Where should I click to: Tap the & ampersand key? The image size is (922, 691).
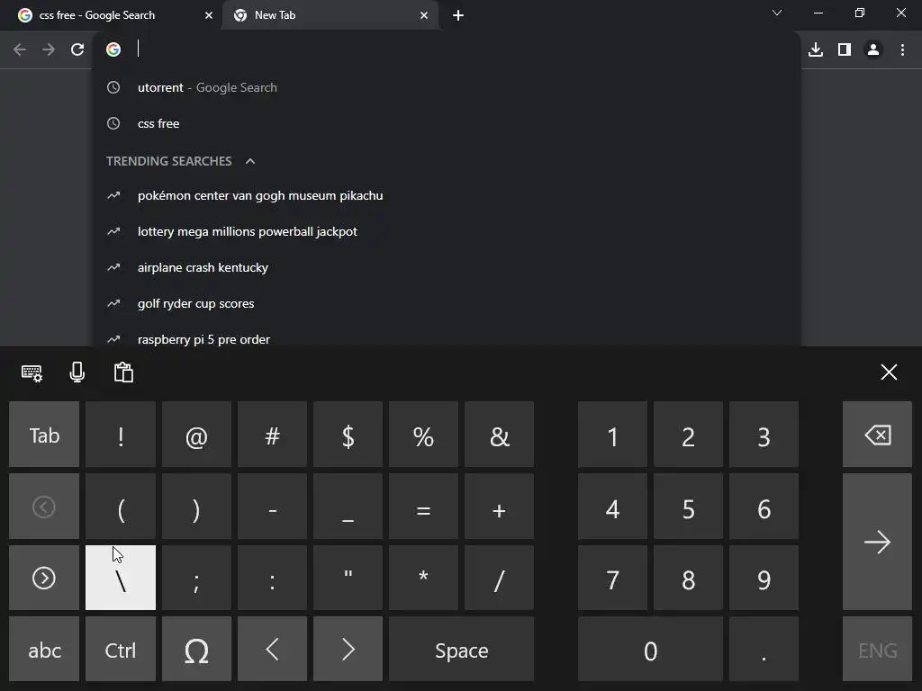coord(499,435)
